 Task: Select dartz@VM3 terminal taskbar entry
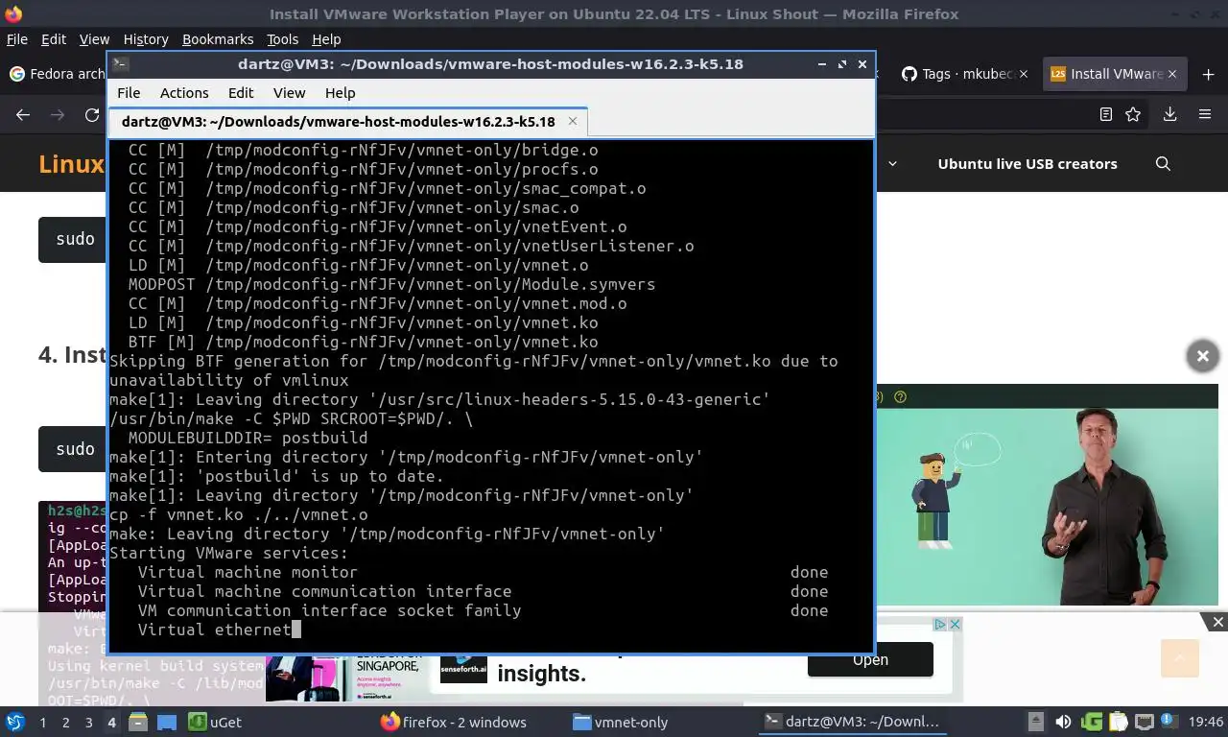[852, 723]
